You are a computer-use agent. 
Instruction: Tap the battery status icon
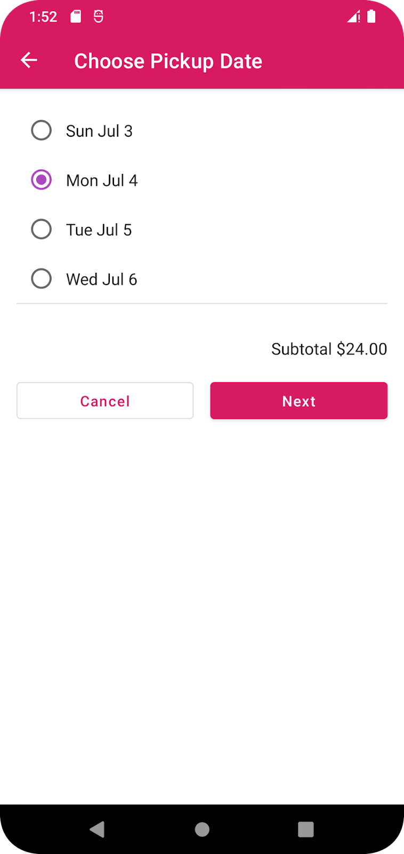[x=371, y=17]
